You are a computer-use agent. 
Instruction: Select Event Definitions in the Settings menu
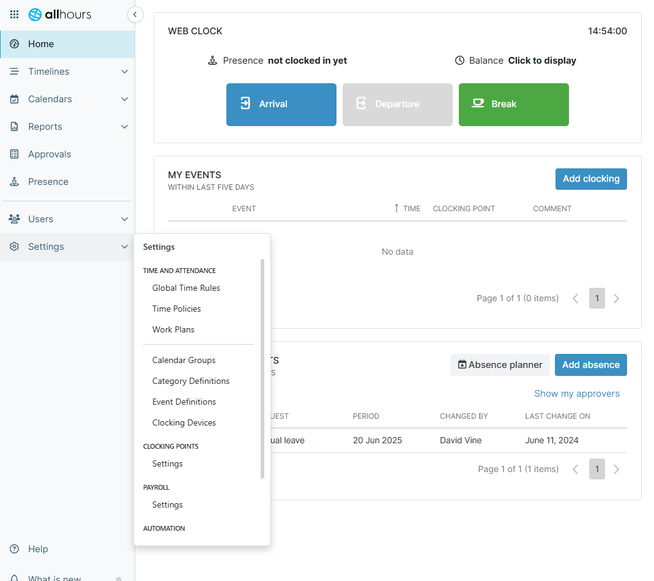point(184,402)
